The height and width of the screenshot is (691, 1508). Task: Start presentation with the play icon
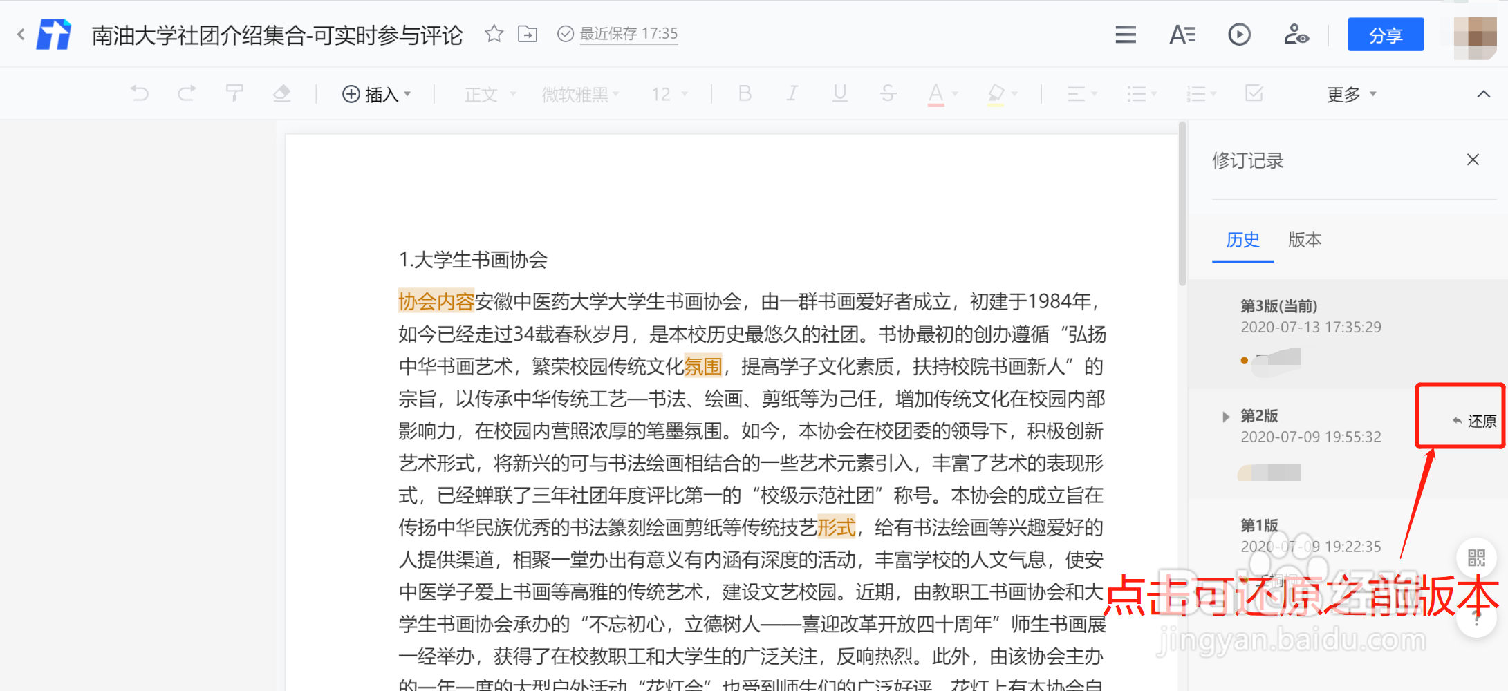click(1239, 34)
